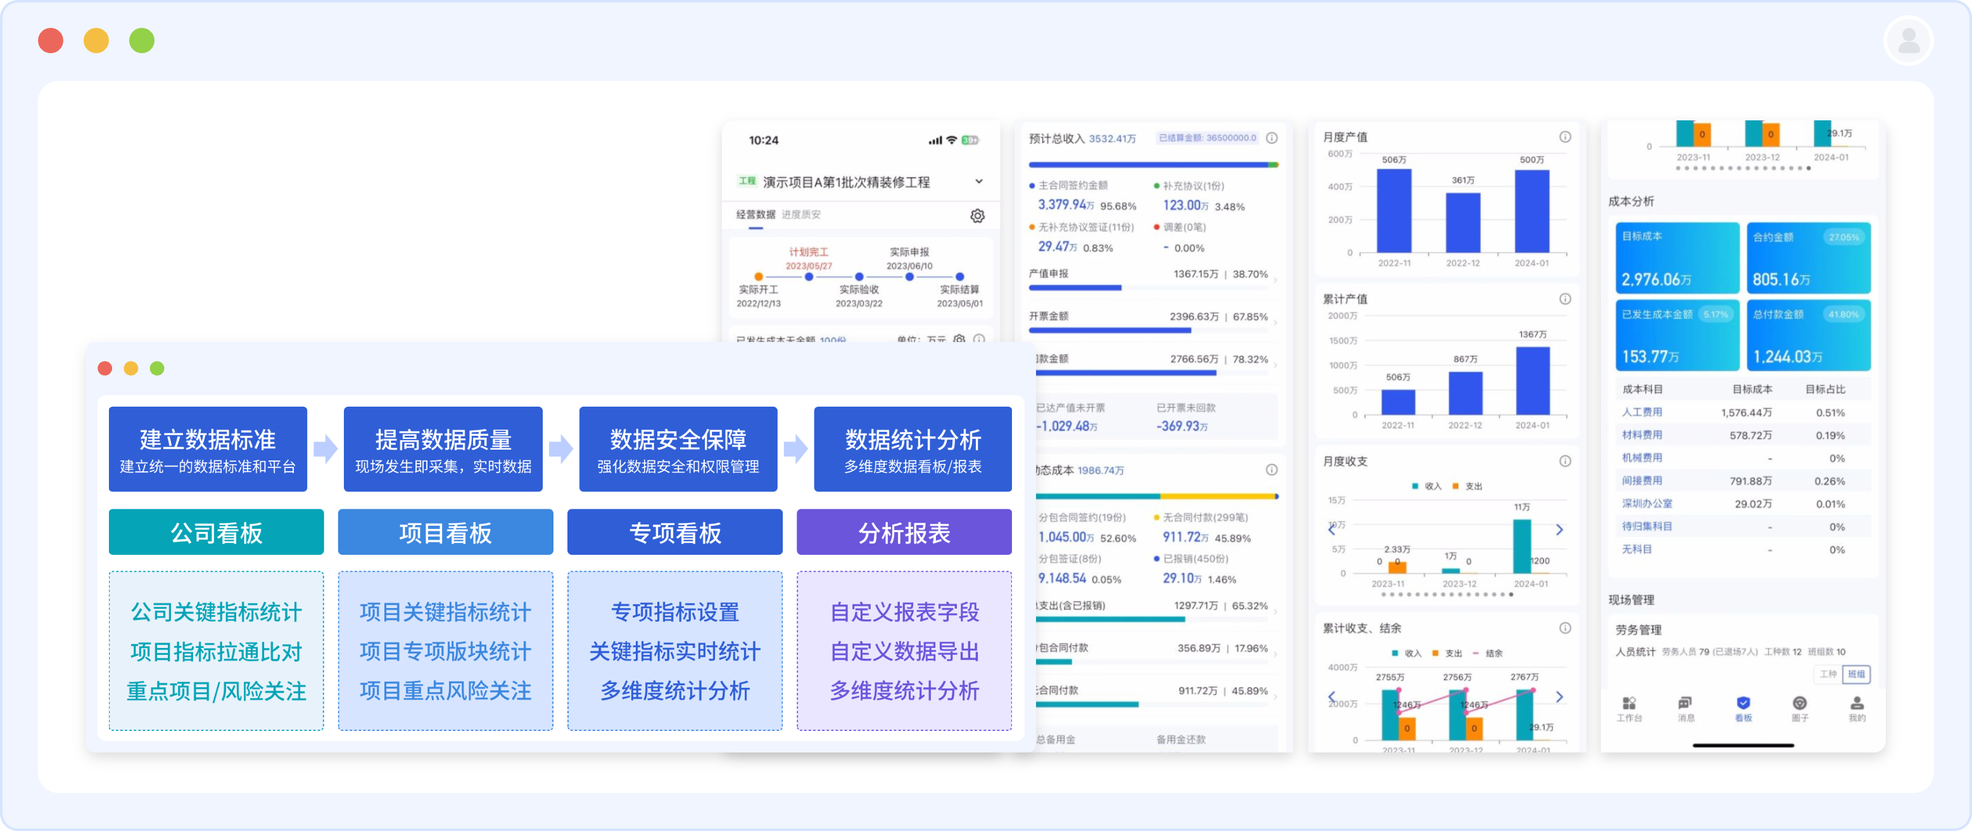Select the 公司看板 tab
Image resolution: width=1972 pixels, height=831 pixels.
coord(216,532)
